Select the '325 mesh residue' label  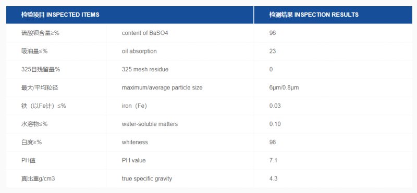coord(145,69)
